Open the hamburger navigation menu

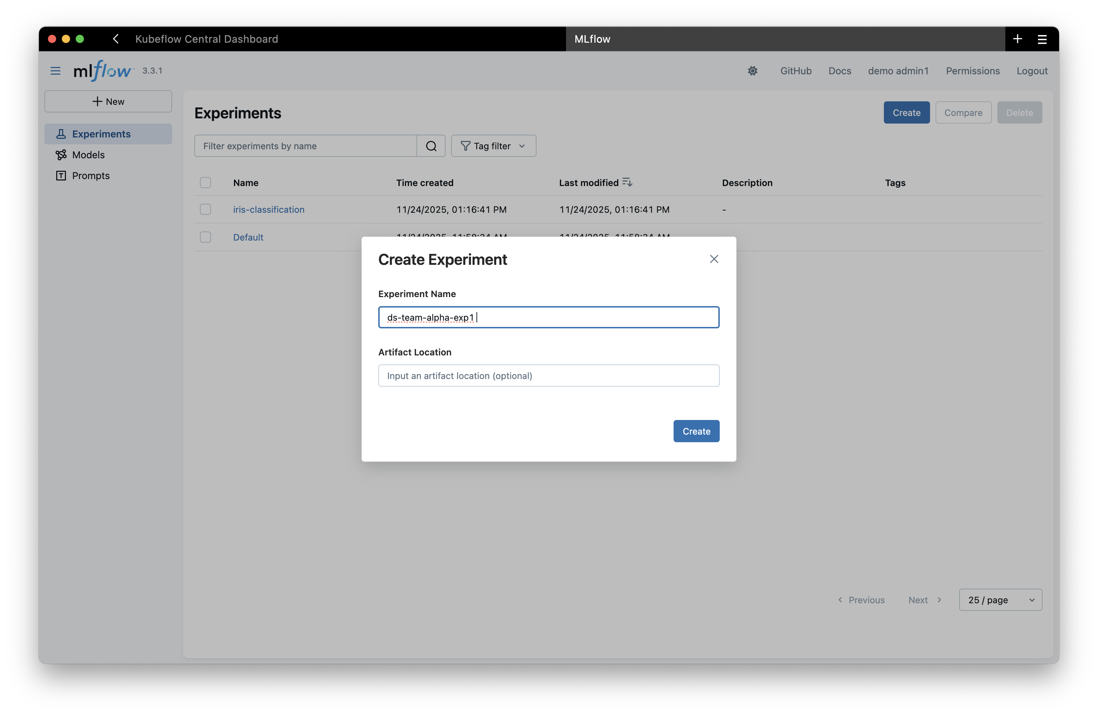pos(55,70)
